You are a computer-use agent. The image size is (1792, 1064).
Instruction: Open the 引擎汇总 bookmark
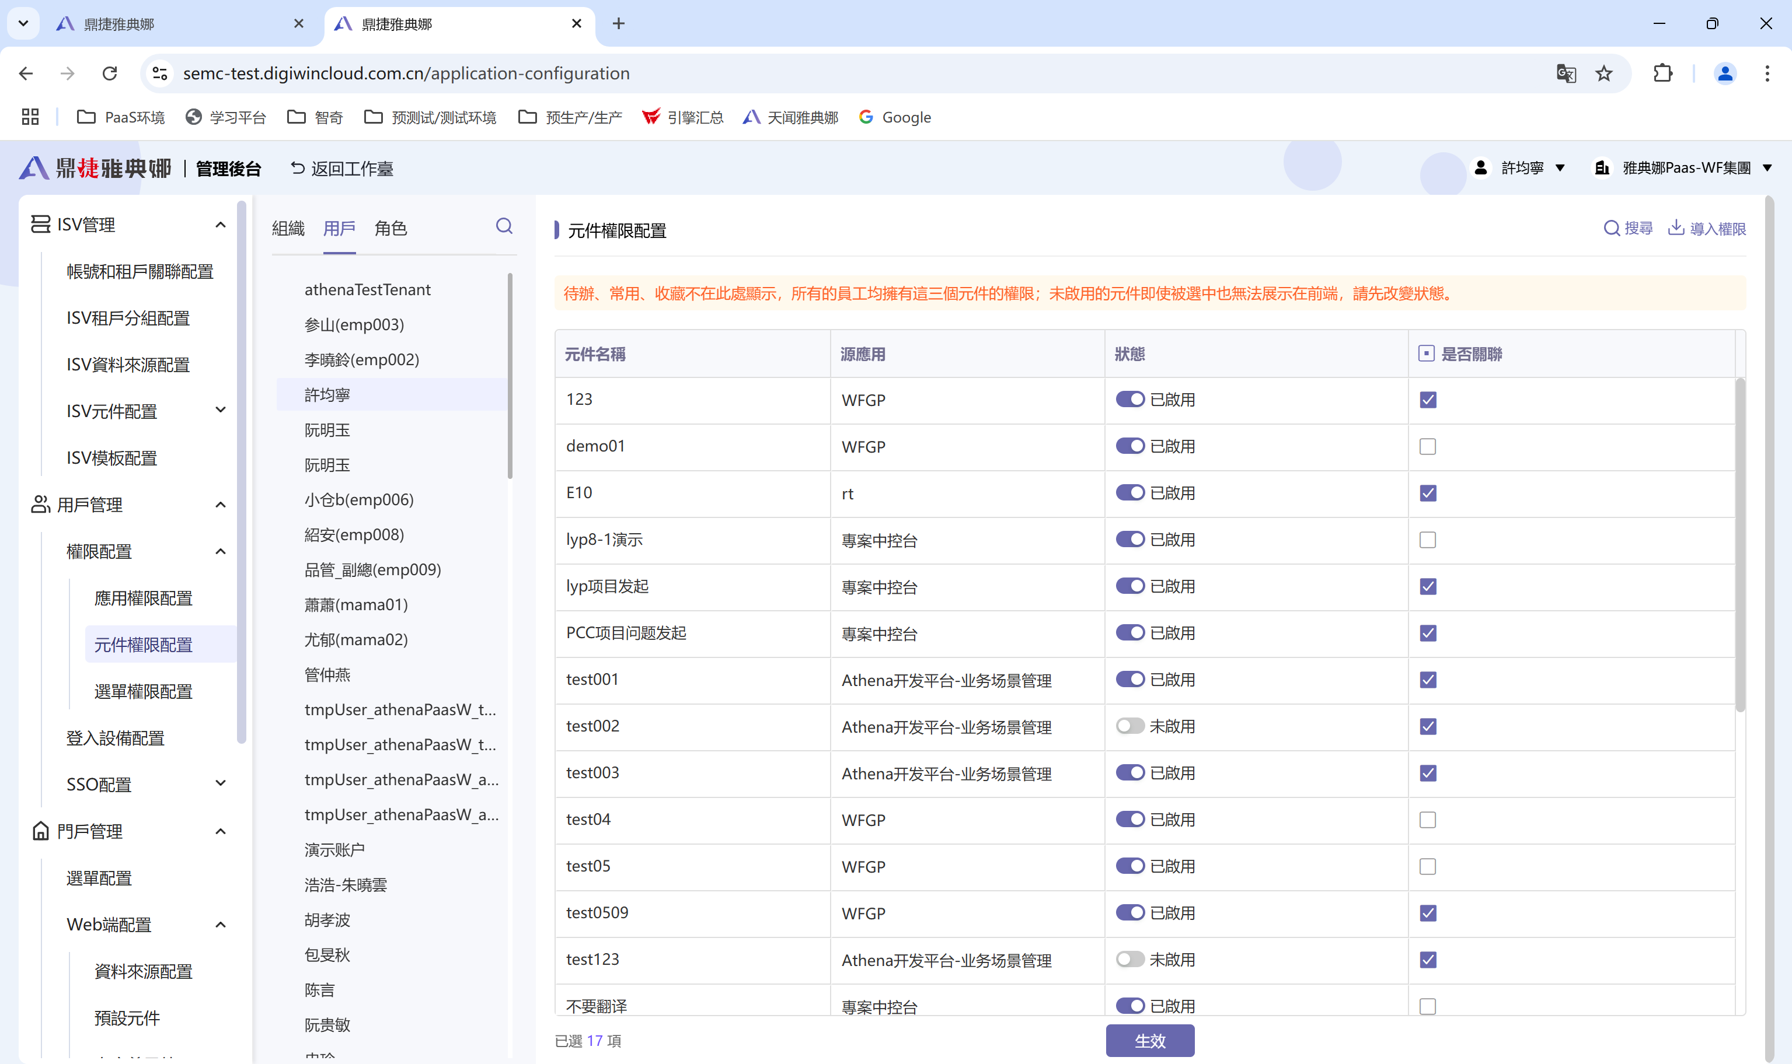point(683,117)
